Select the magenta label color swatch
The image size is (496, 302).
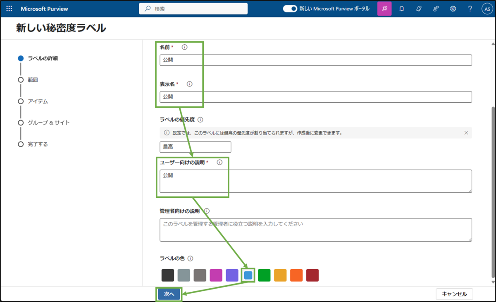216,275
